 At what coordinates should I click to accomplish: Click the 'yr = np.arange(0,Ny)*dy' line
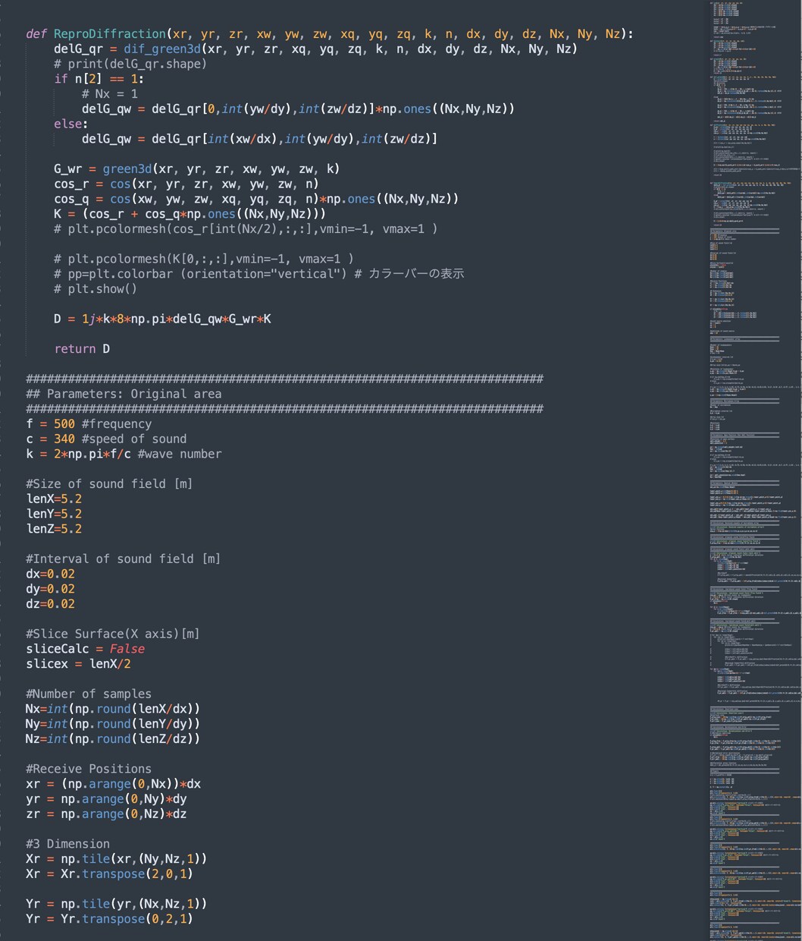106,799
